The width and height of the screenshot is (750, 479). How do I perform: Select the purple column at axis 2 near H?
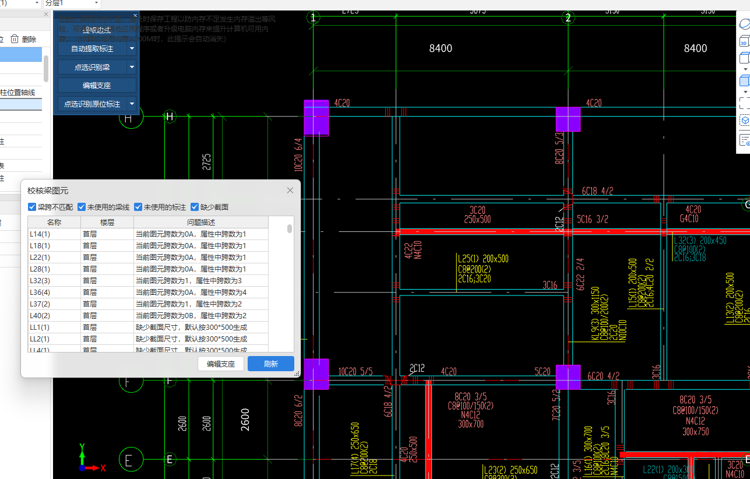tap(568, 119)
